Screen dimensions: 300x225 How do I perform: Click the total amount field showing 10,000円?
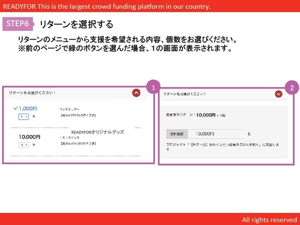click(x=218, y=133)
